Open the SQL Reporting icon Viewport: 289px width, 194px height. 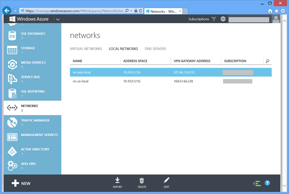tap(12, 94)
